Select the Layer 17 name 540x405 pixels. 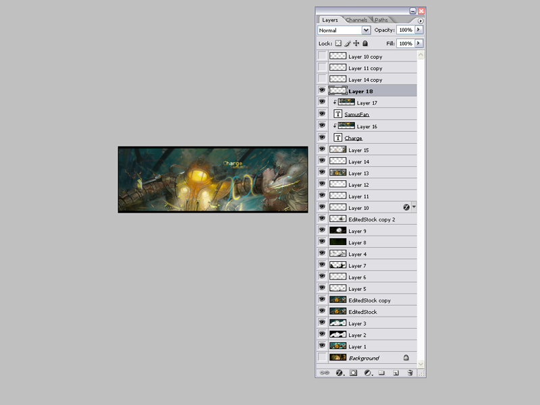tap(367, 103)
